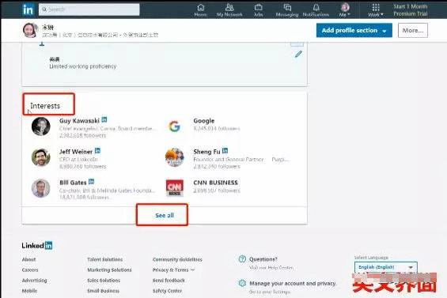Screen dimensions: 447x298
Task: Click the LinkedIn footer logo
Action: [37, 245]
